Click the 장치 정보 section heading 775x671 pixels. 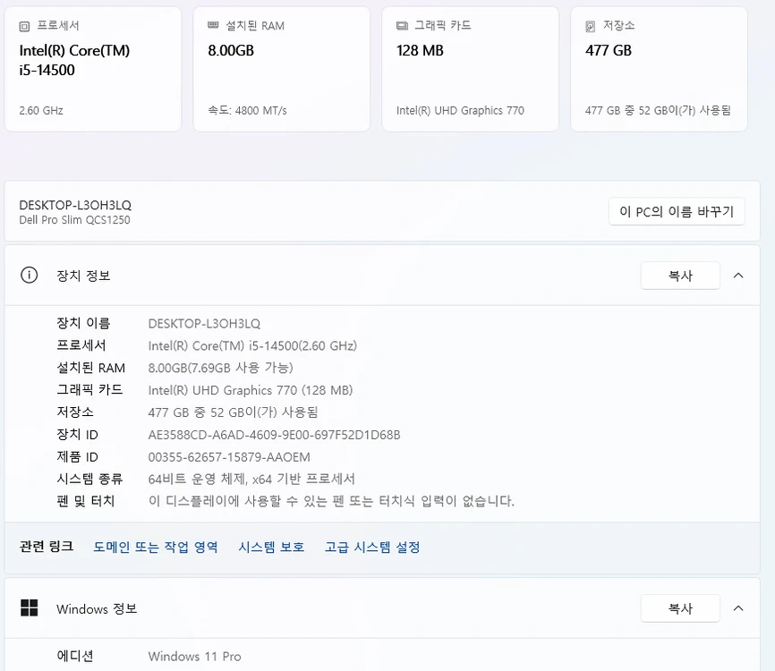point(83,276)
